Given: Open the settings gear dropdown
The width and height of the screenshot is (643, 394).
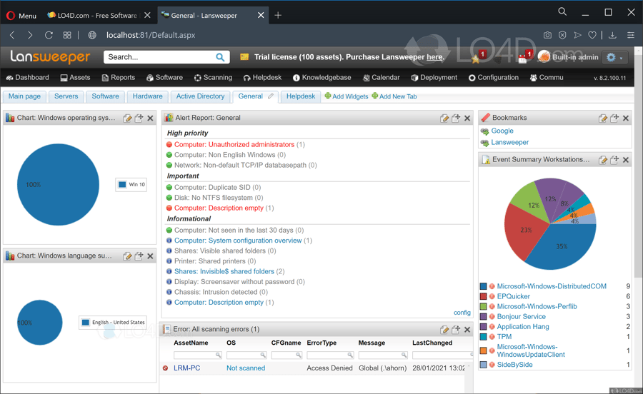Looking at the screenshot, I should click(x=614, y=57).
